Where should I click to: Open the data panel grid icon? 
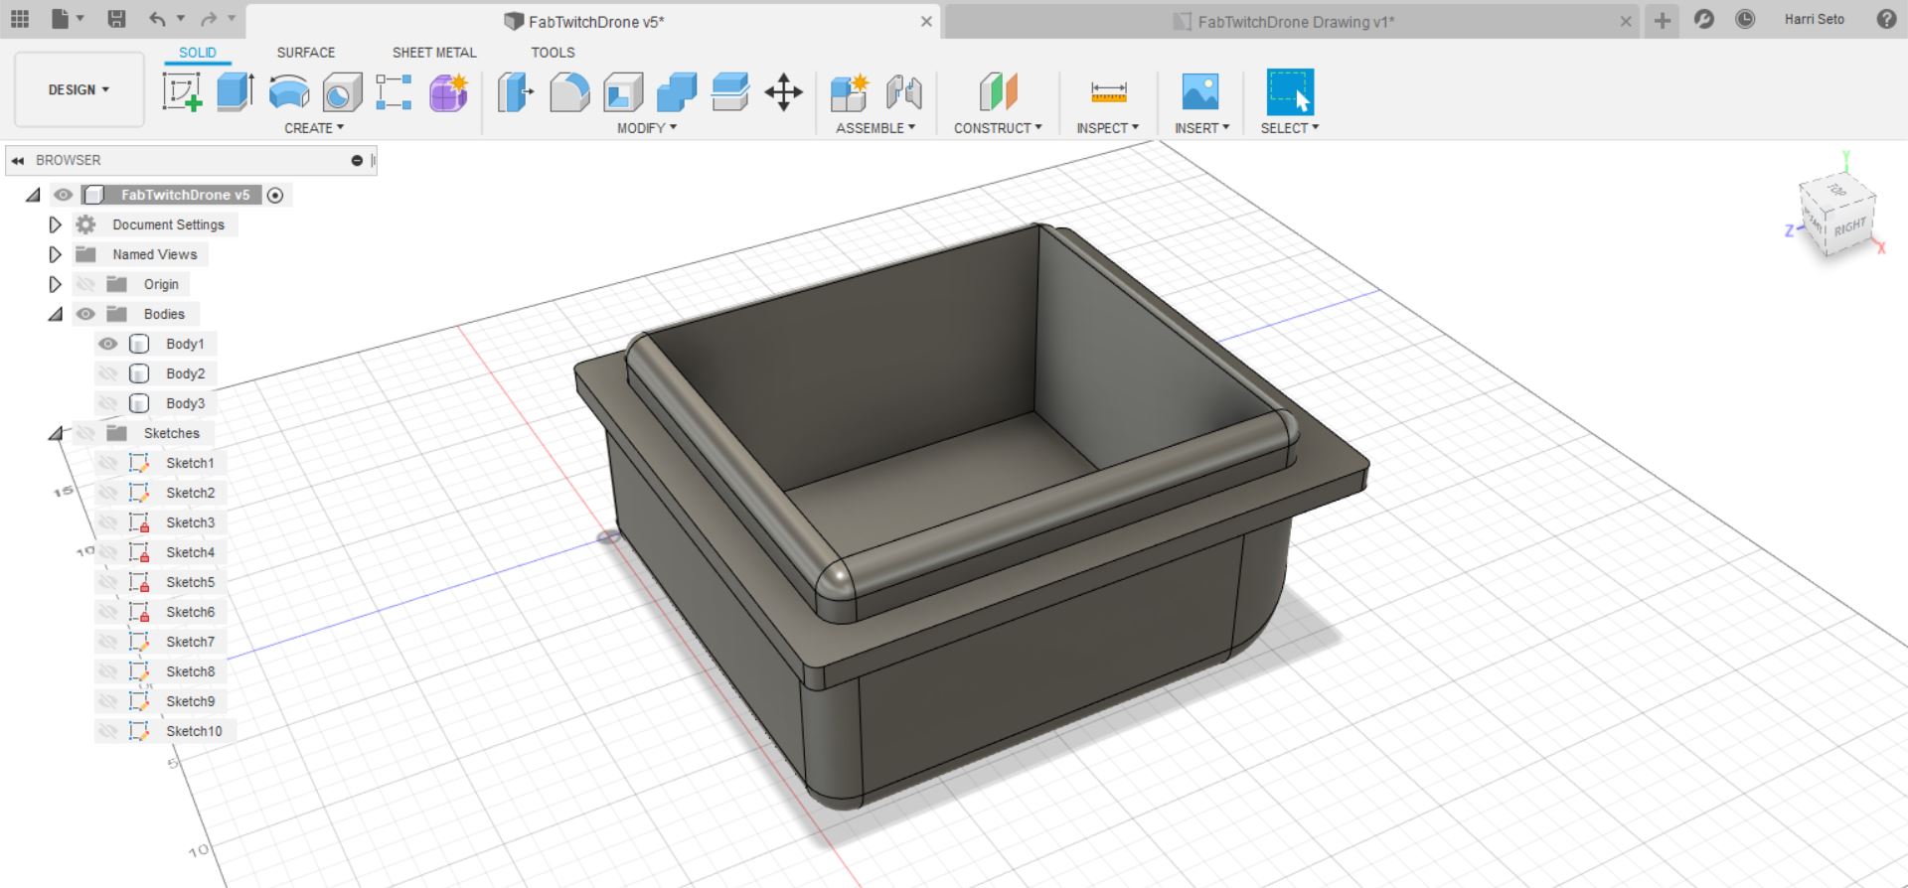pos(19,19)
